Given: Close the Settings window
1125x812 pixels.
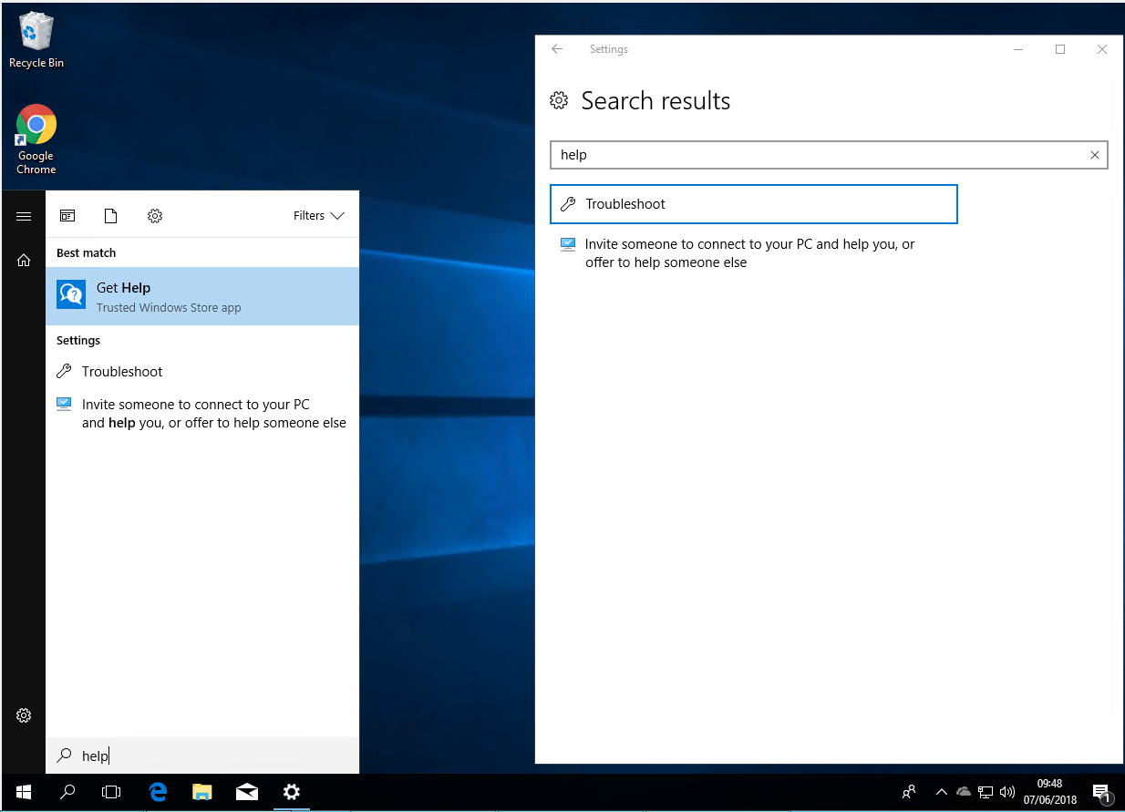Looking at the screenshot, I should pos(1102,49).
